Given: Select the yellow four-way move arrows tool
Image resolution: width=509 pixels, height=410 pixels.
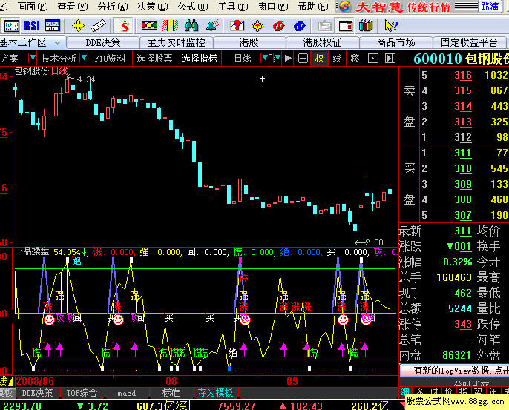Looking at the screenshot, I should tap(78, 26).
